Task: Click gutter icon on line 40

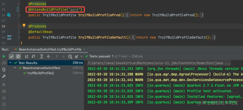Action: coord(9,37)
